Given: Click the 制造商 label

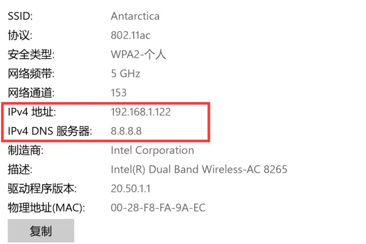Looking at the screenshot, I should 26,151.
